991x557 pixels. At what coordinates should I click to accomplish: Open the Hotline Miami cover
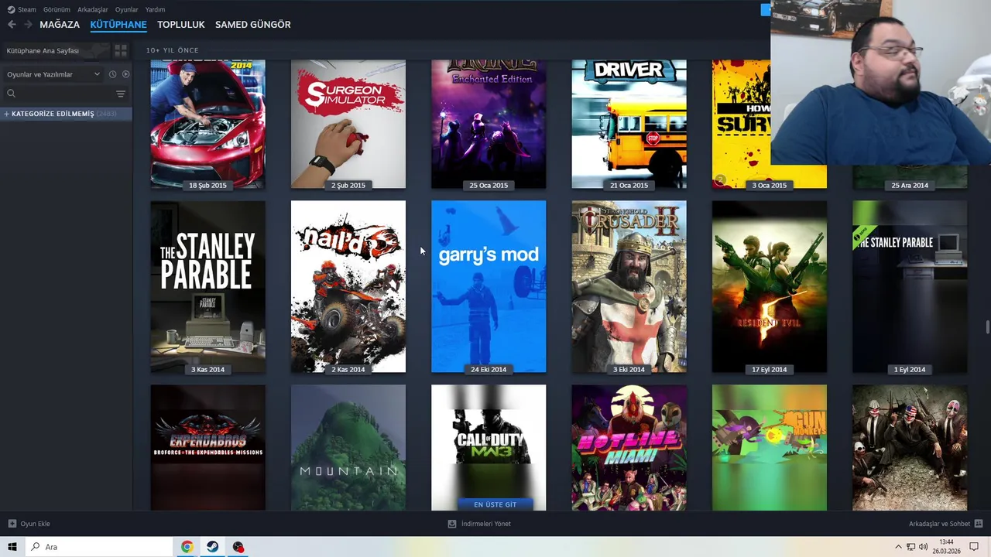click(x=629, y=448)
